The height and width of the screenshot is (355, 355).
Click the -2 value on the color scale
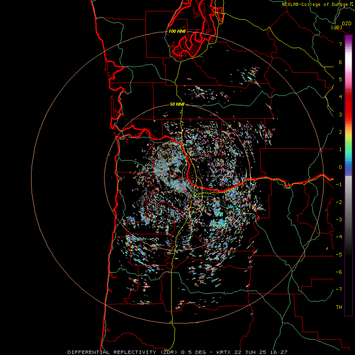click(339, 202)
